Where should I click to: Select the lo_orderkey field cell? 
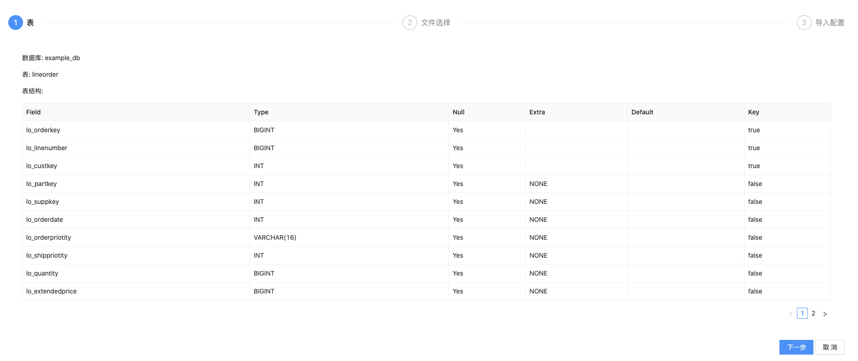click(136, 130)
